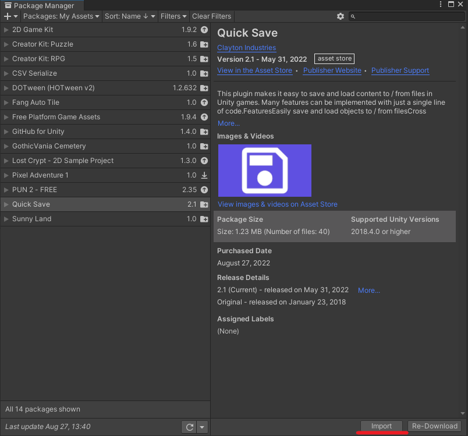Click the import icon for Quick Save row
468x436 pixels.
(x=204, y=204)
